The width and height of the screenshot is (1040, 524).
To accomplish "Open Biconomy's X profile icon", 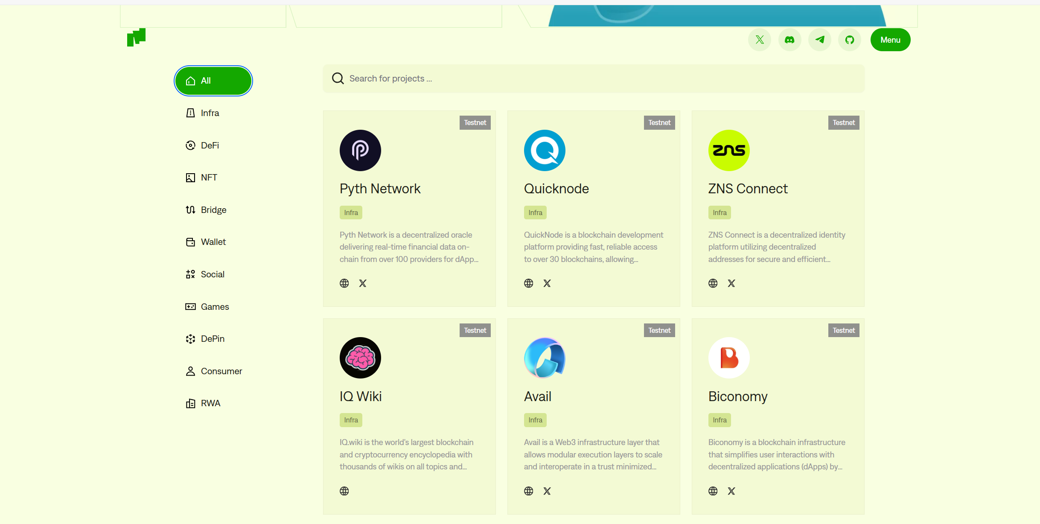I will (x=731, y=491).
